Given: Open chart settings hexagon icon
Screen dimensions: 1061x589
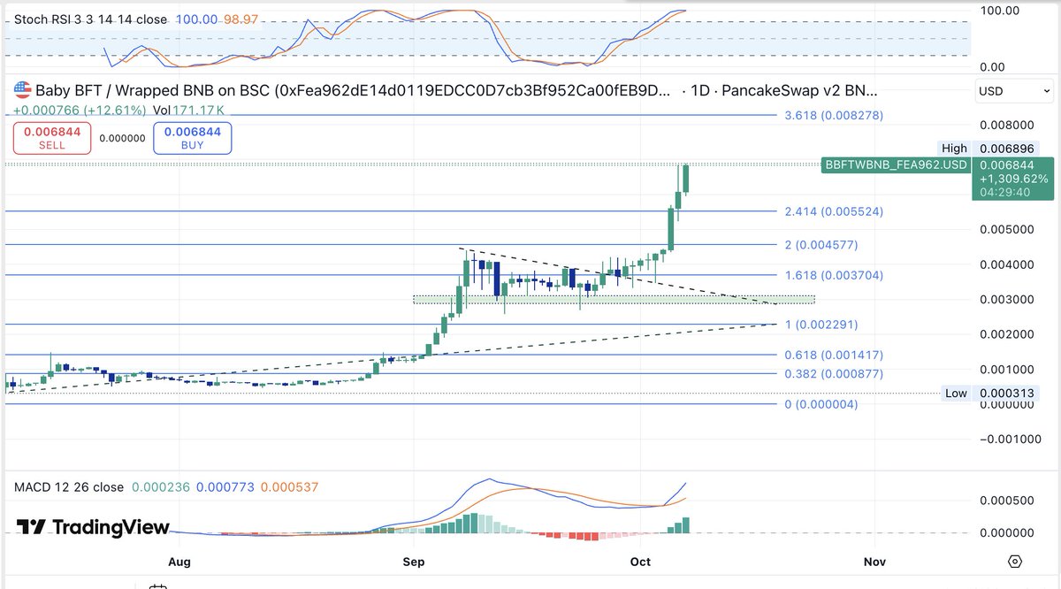Looking at the screenshot, I should pos(1014,562).
